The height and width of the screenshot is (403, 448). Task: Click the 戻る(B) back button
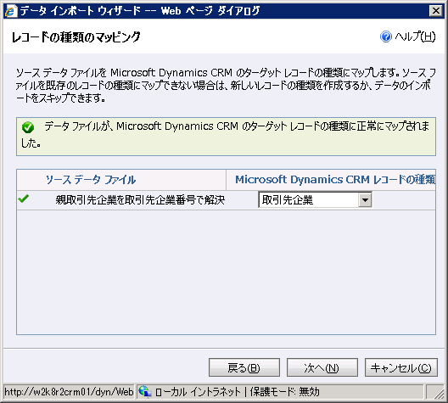[244, 367]
